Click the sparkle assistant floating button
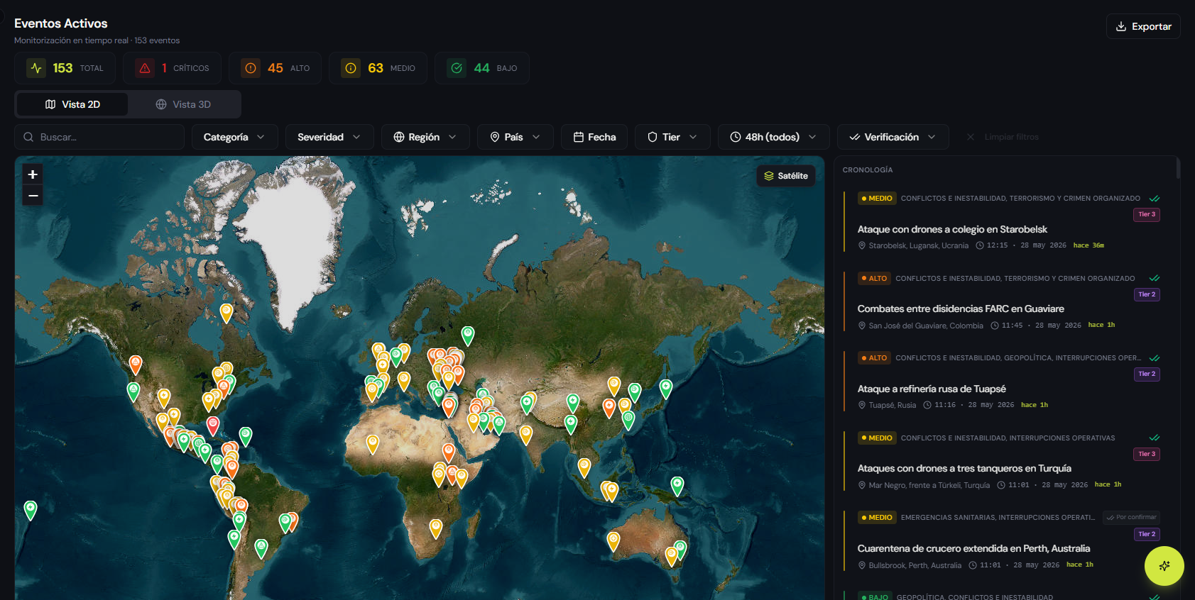The height and width of the screenshot is (600, 1195). coord(1164,566)
